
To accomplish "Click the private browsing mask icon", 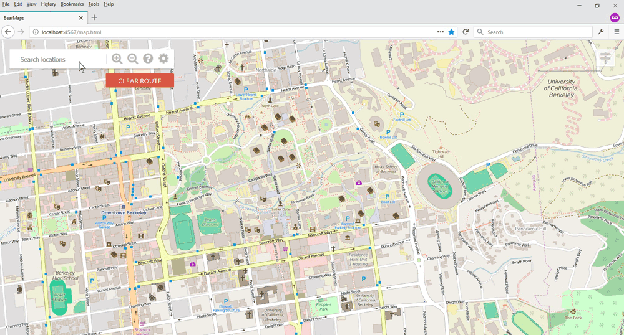I will point(615,17).
